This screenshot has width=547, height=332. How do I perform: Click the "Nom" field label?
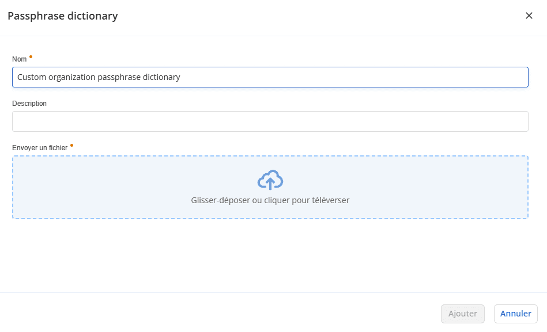pyautogui.click(x=20, y=59)
